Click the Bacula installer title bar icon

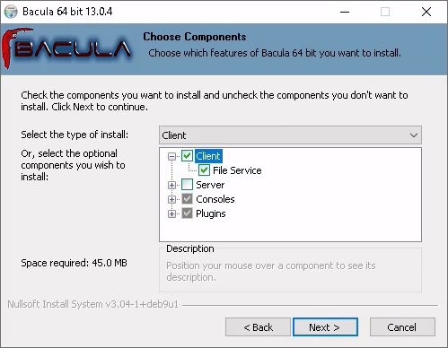[11, 12]
